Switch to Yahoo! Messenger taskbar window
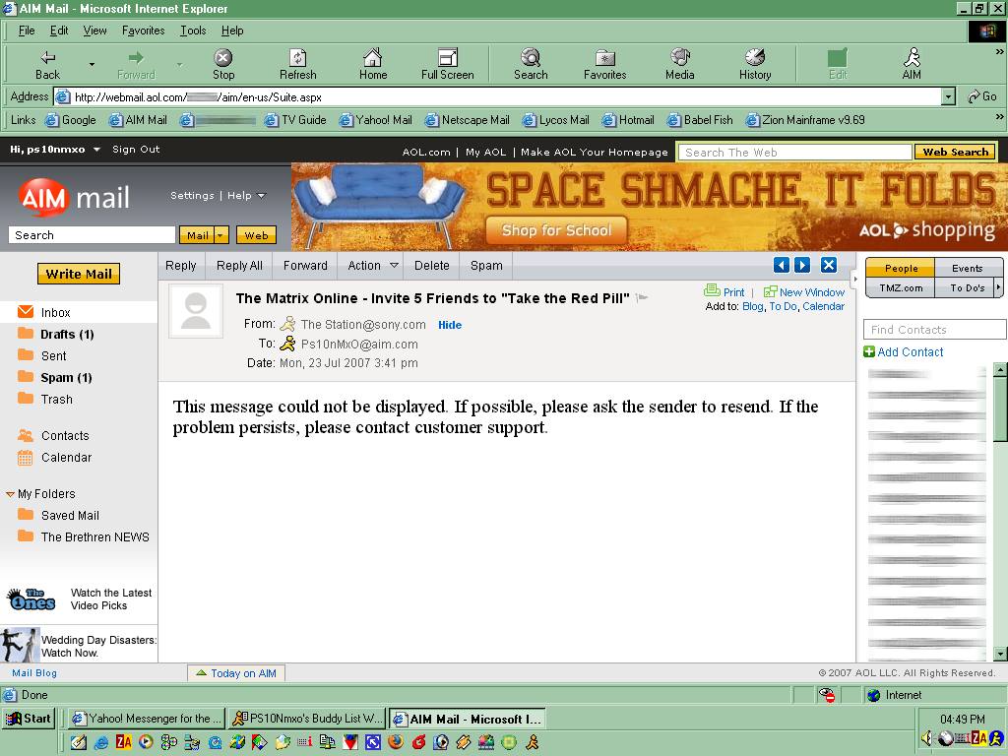This screenshot has height=756, width=1008. click(x=148, y=719)
